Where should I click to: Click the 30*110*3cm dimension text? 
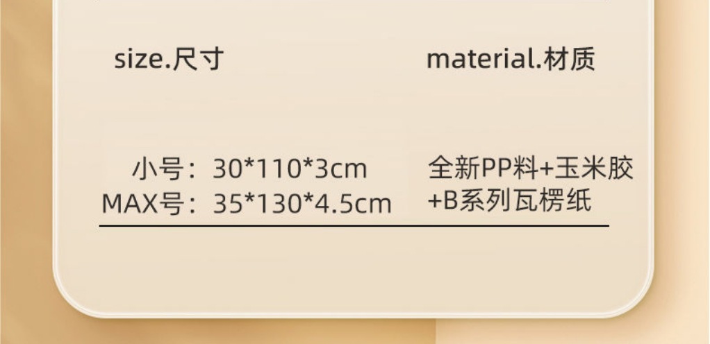click(290, 169)
